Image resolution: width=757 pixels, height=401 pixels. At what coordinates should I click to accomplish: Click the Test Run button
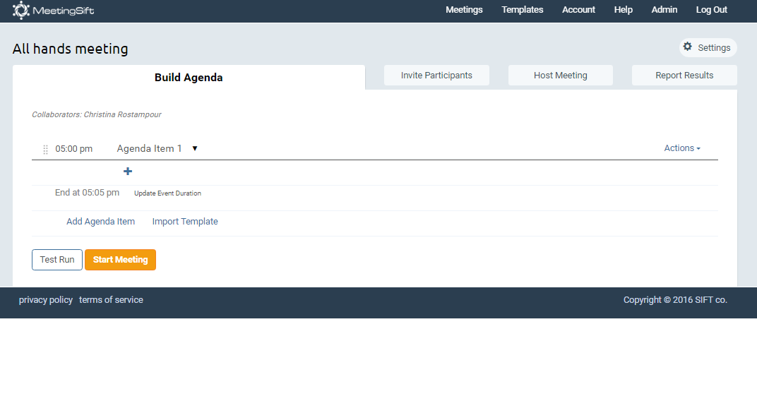pos(57,260)
